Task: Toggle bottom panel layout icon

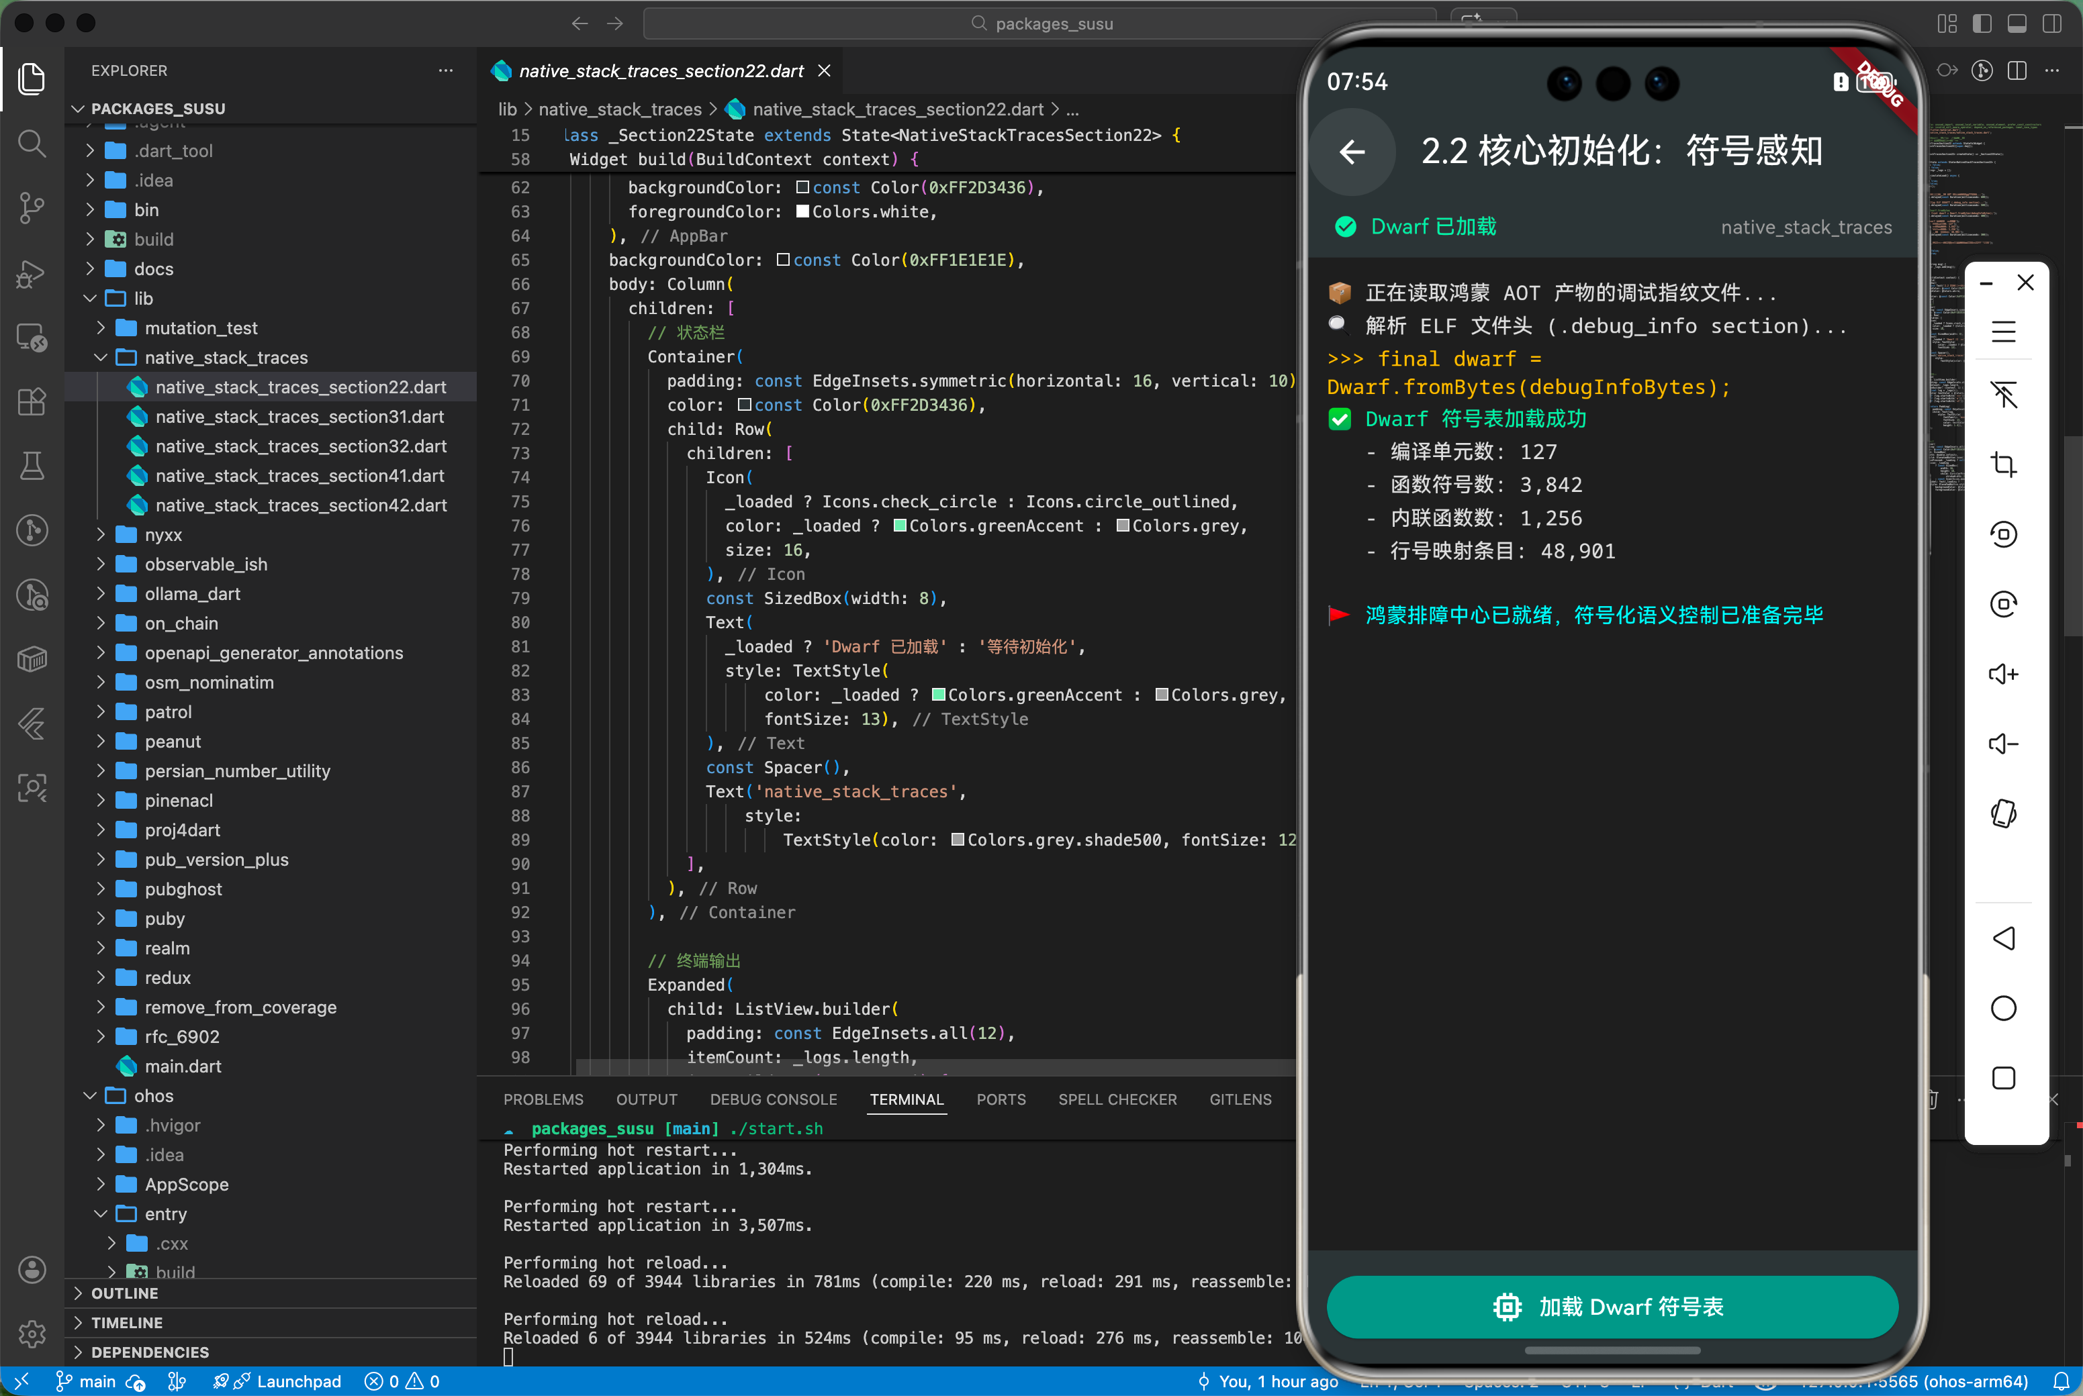Action: point(2017,23)
